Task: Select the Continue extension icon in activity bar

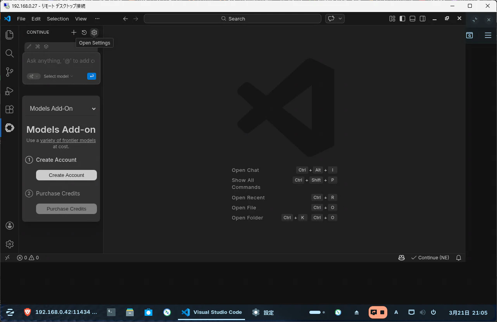Action: pyautogui.click(x=10, y=128)
